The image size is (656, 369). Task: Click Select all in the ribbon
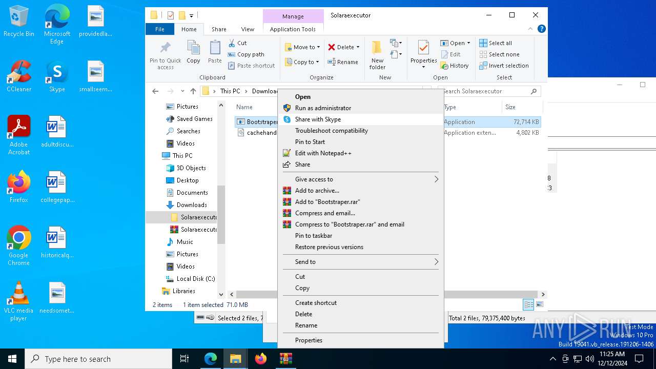tap(496, 43)
